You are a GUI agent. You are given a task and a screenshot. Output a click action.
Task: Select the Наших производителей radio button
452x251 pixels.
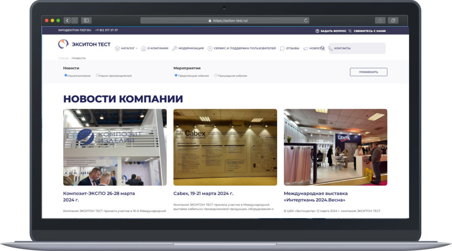click(x=97, y=75)
